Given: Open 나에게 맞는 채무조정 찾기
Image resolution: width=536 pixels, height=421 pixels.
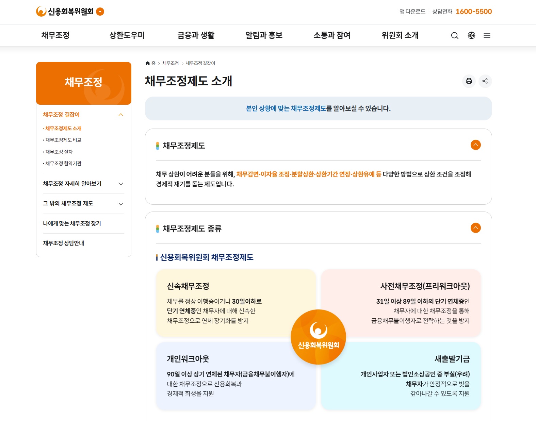Looking at the screenshot, I should pos(72,223).
